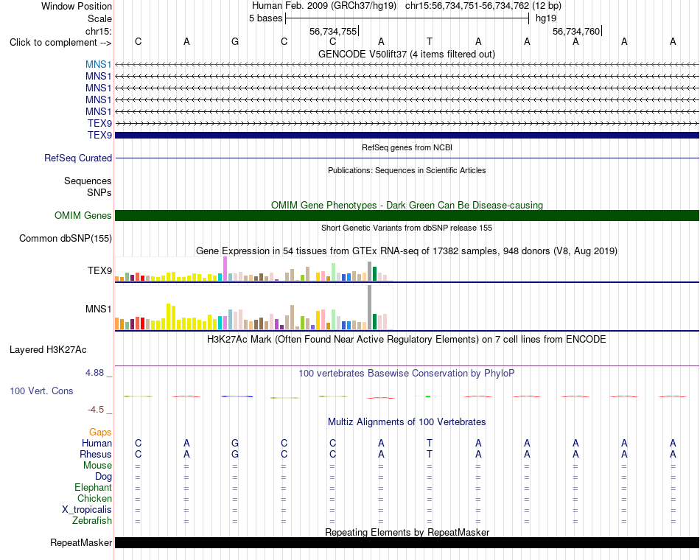The image size is (700, 560).
Task: Click the Gaps label in Multiz alignment
Action: click(100, 432)
